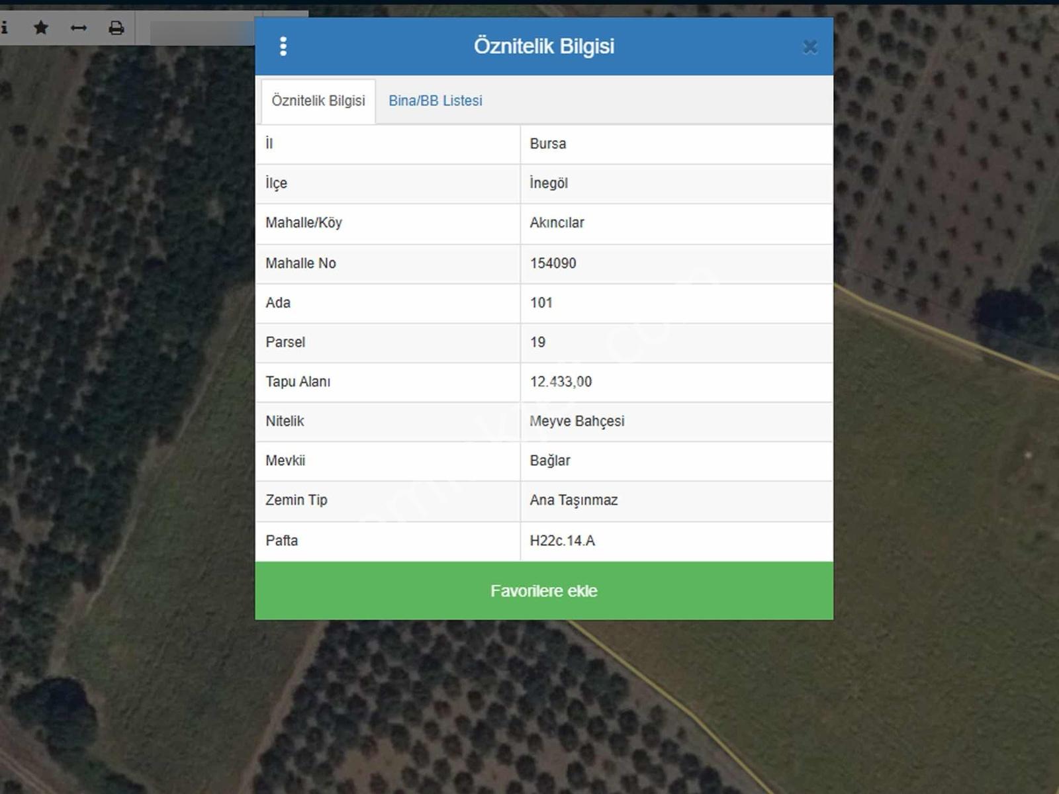Click the İnegöl value in İlçe row
Viewport: 1059px width, 794px height.
click(549, 183)
